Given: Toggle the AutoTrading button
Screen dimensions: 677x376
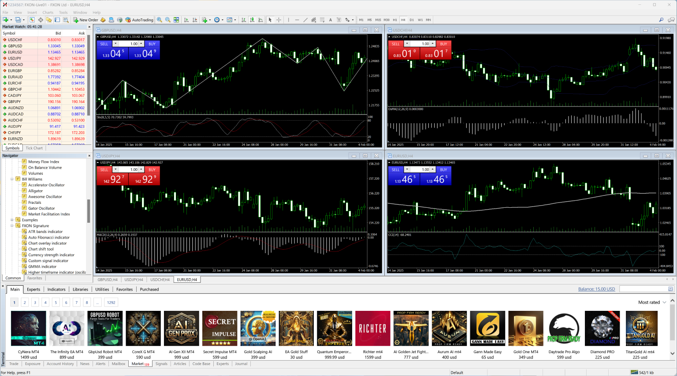Looking at the screenshot, I should [x=139, y=20].
